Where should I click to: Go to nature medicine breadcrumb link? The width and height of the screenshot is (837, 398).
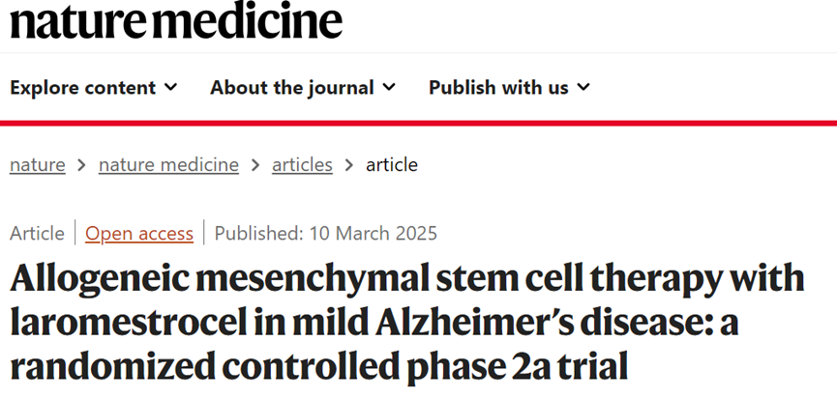point(168,165)
